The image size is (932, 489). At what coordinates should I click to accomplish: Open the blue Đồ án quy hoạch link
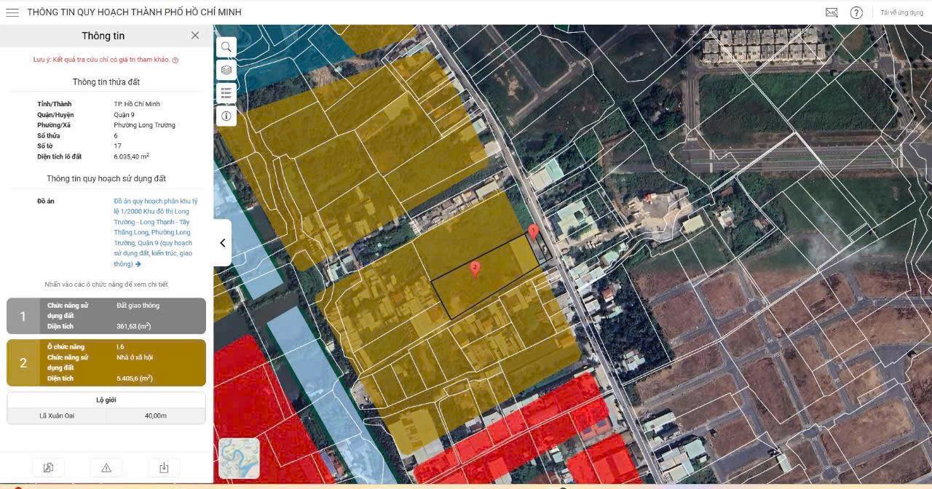pyautogui.click(x=155, y=232)
